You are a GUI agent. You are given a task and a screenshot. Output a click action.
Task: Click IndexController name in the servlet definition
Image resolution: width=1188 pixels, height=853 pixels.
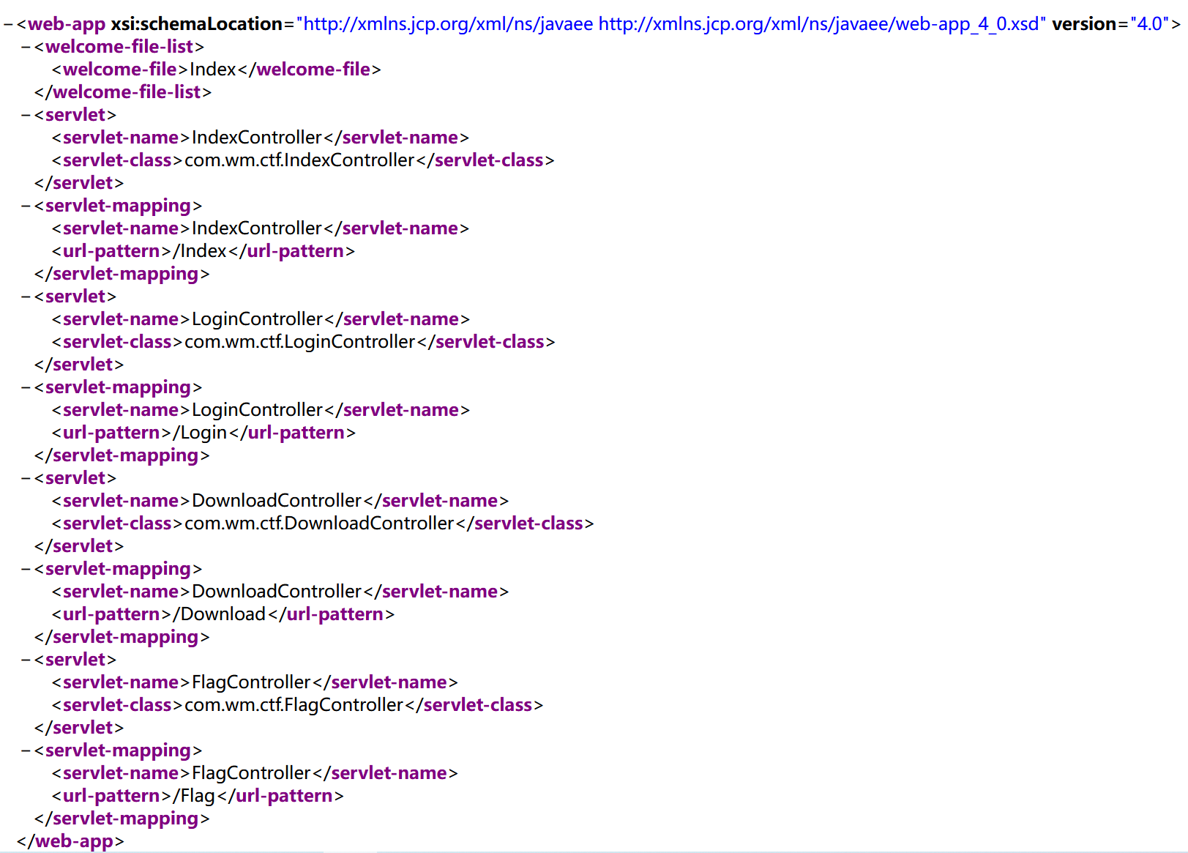257,138
